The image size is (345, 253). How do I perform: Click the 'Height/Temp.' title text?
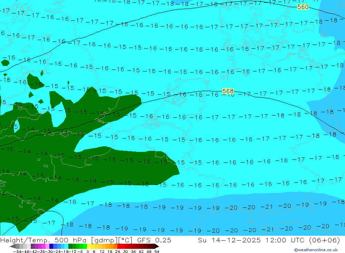tap(26, 240)
